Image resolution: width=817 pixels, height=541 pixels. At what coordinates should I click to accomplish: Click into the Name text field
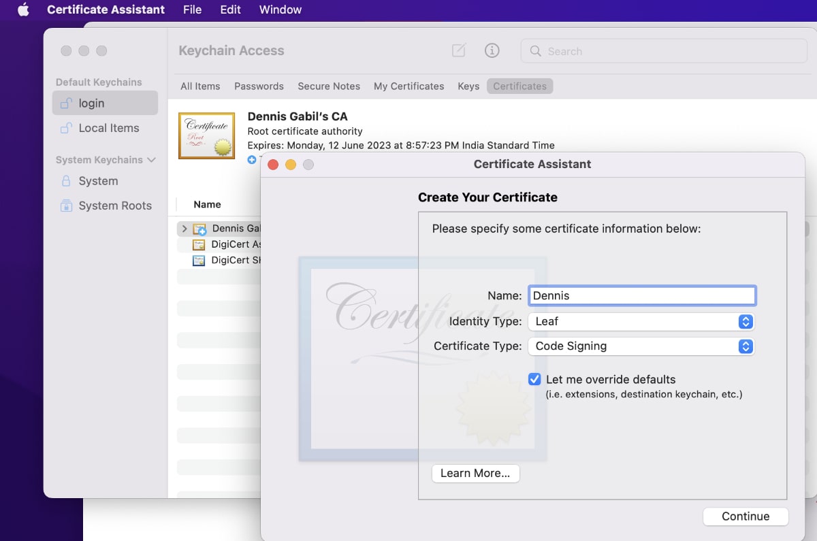[x=641, y=295]
